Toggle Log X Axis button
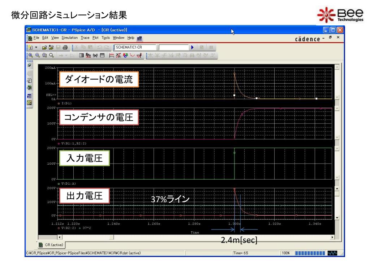Image resolution: width=370 pixels, height=278 pixels. (x=81, y=55)
